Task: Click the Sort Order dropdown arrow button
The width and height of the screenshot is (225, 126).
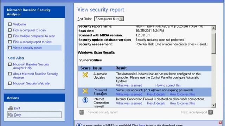Action: pyautogui.click(x=121, y=19)
